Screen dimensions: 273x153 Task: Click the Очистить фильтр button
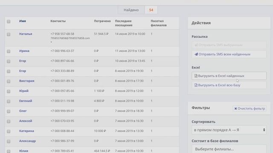click(250, 108)
